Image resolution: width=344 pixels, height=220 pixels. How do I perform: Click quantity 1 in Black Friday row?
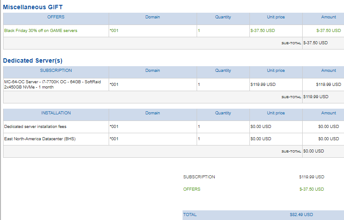coord(199,31)
